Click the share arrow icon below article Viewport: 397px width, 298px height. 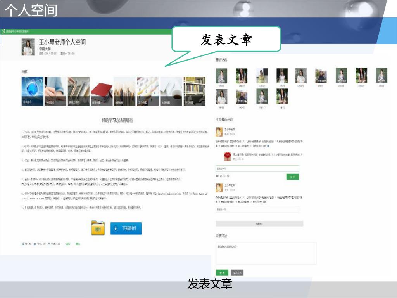48,244
